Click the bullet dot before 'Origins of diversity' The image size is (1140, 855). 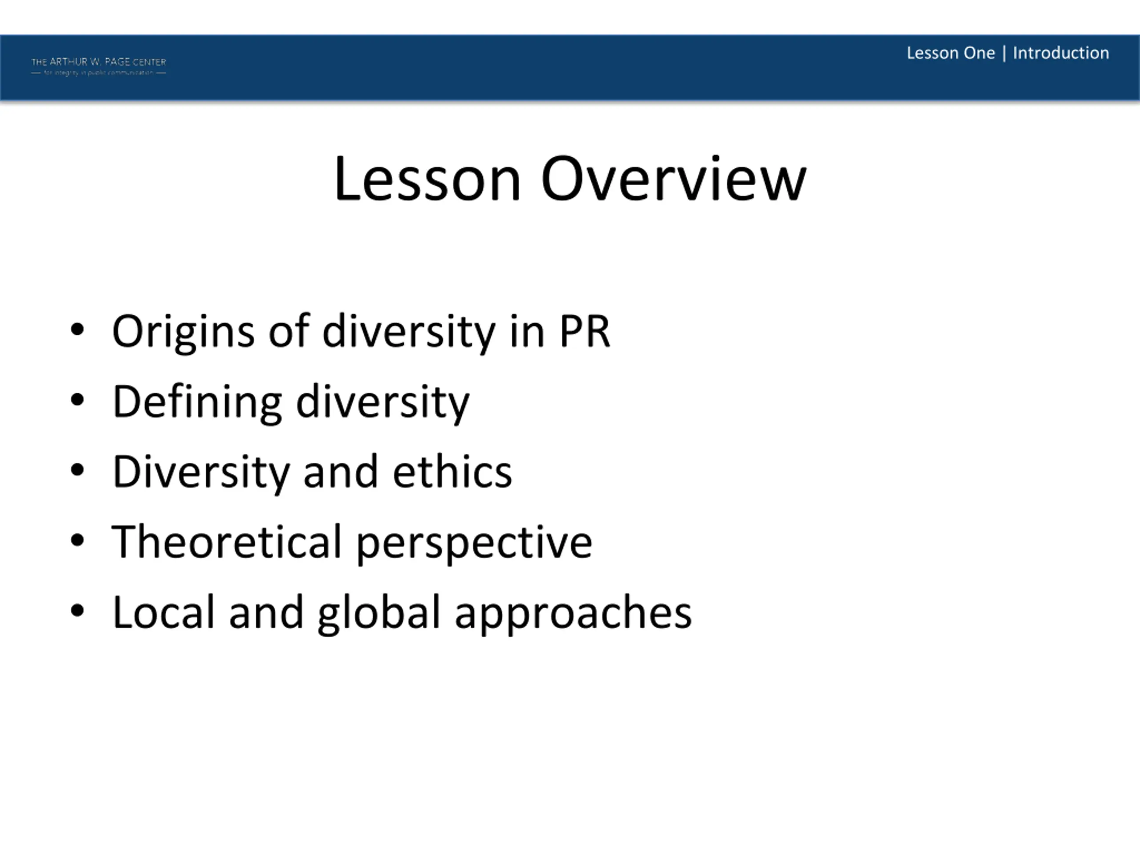[77, 330]
